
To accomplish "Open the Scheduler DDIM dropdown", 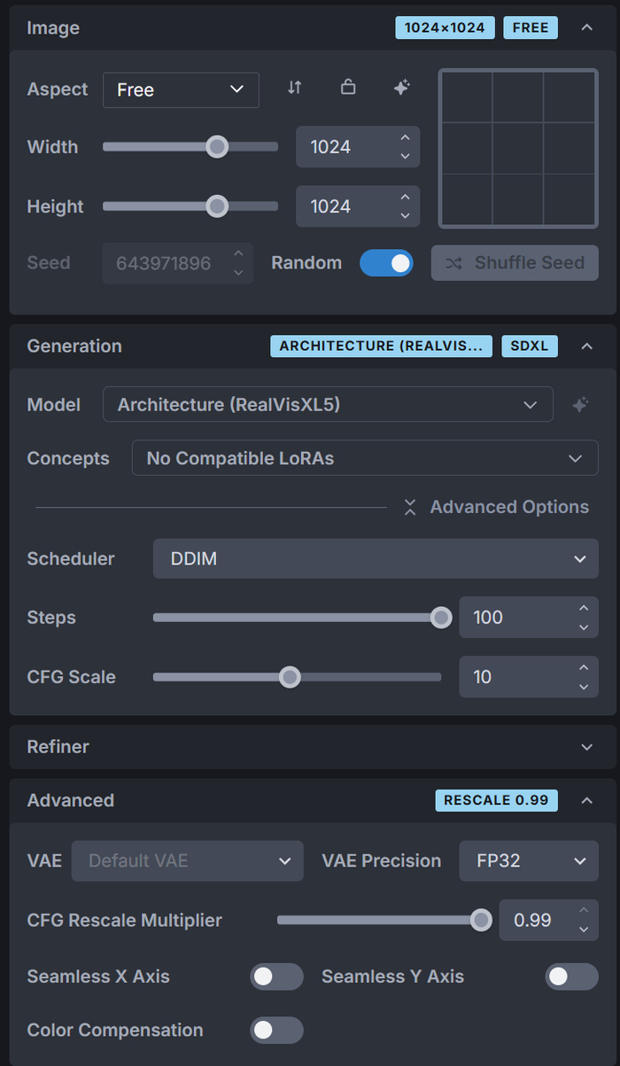I will [x=375, y=559].
